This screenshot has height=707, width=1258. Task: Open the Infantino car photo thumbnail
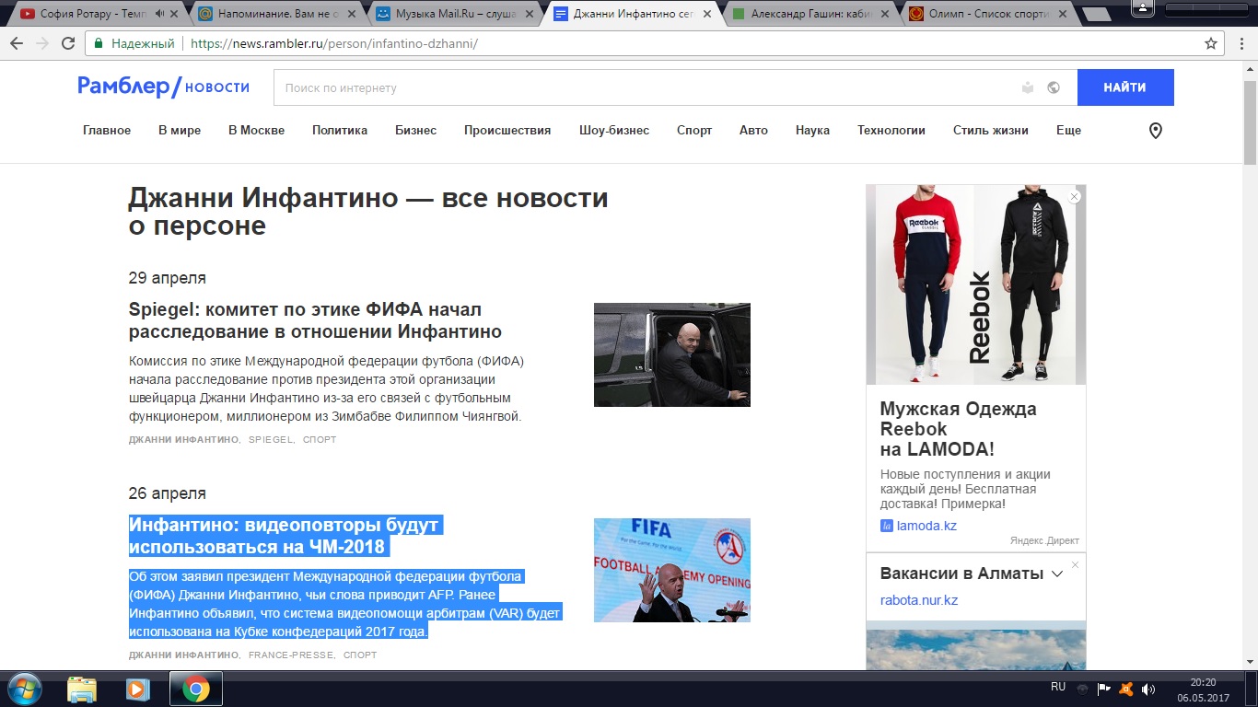[x=672, y=354]
